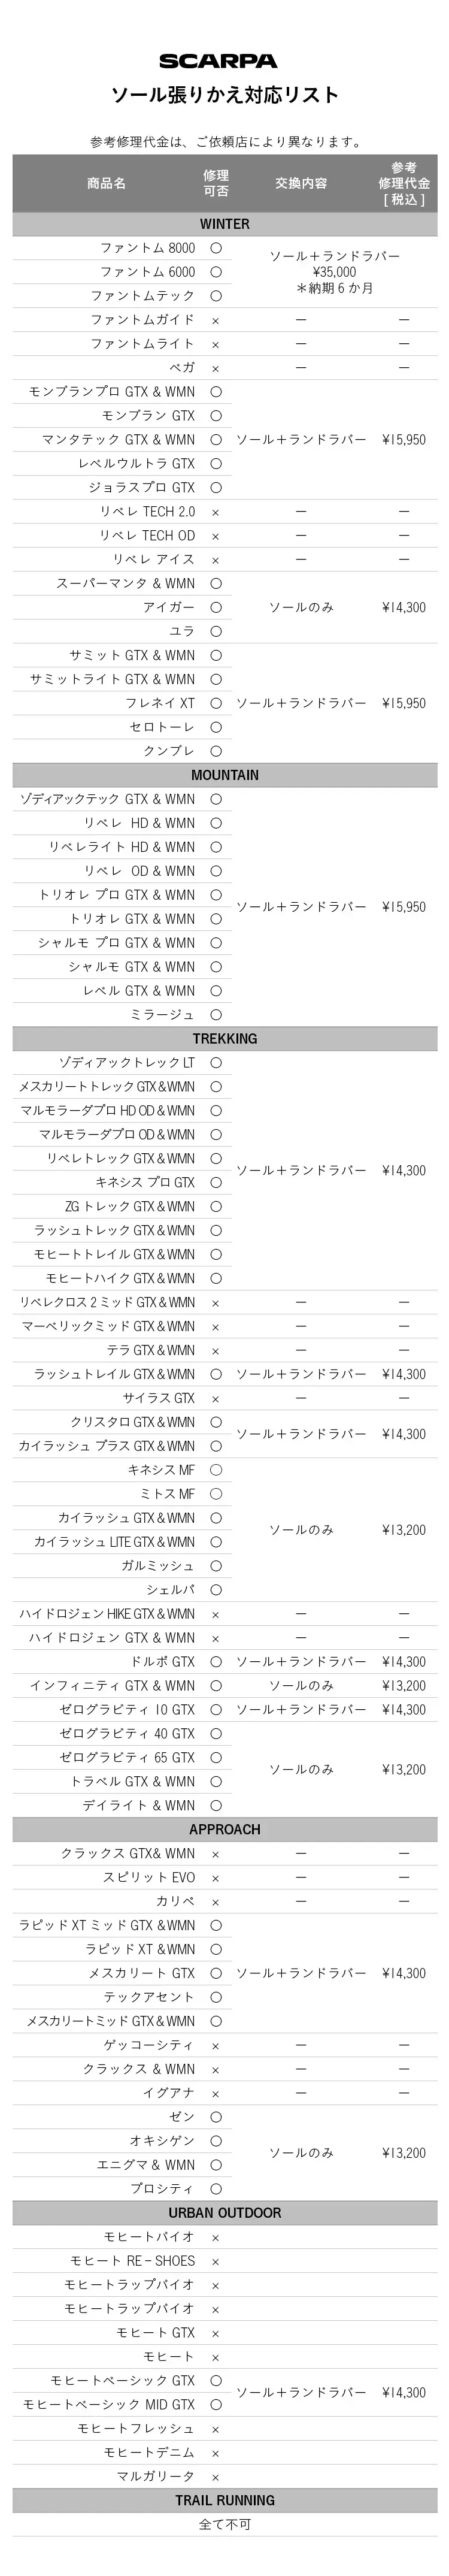The width and height of the screenshot is (449, 2576).
Task: Click the × mark beside カリペ
Action: tap(216, 1902)
